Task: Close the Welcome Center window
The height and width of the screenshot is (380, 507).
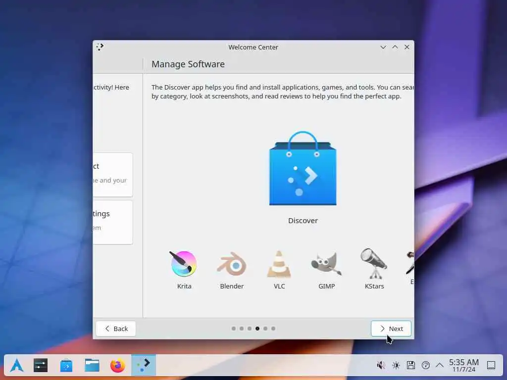Action: 407,47
